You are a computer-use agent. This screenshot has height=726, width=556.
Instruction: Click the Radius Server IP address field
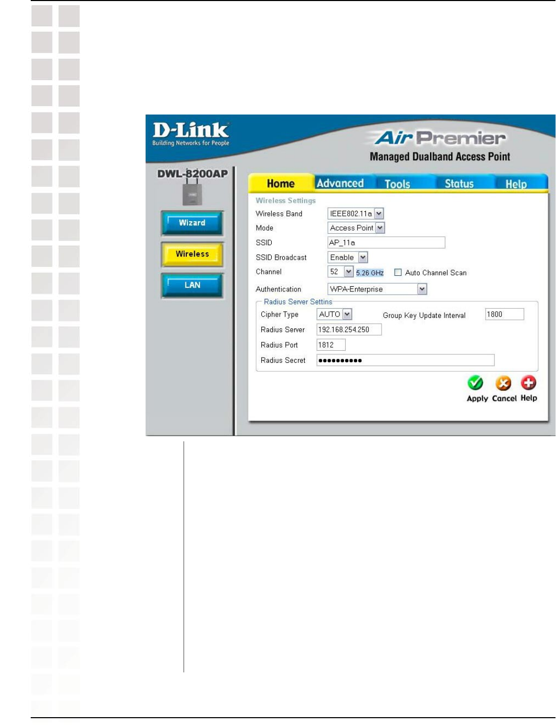coord(349,329)
